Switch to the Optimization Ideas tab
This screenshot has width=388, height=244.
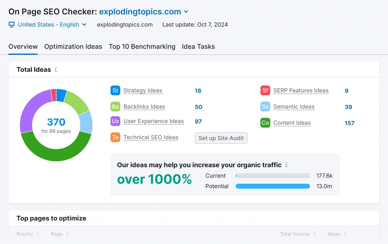click(x=73, y=46)
